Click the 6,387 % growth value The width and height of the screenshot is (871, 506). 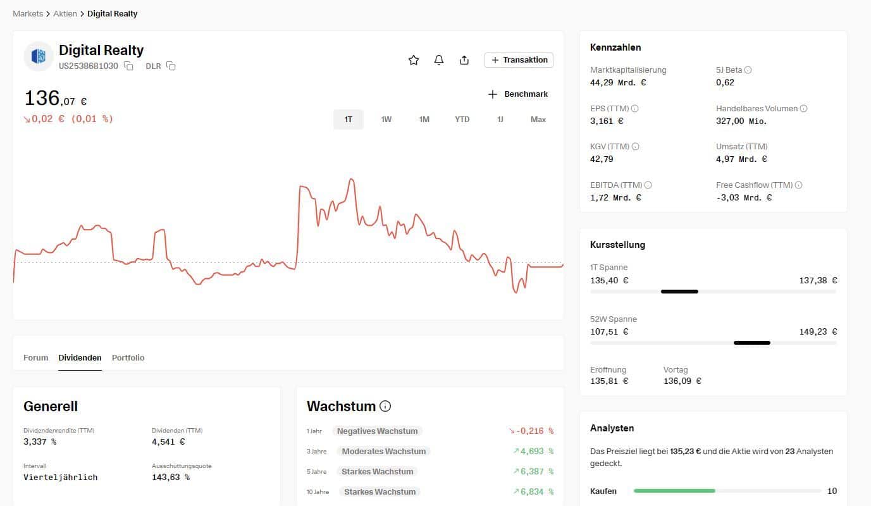[533, 472]
